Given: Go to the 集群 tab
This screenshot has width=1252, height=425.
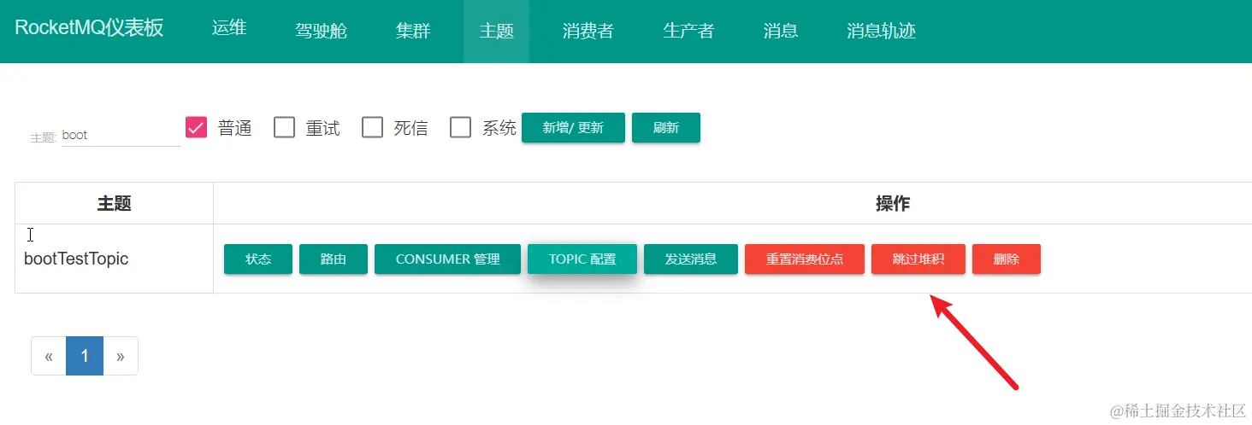Looking at the screenshot, I should point(413,31).
